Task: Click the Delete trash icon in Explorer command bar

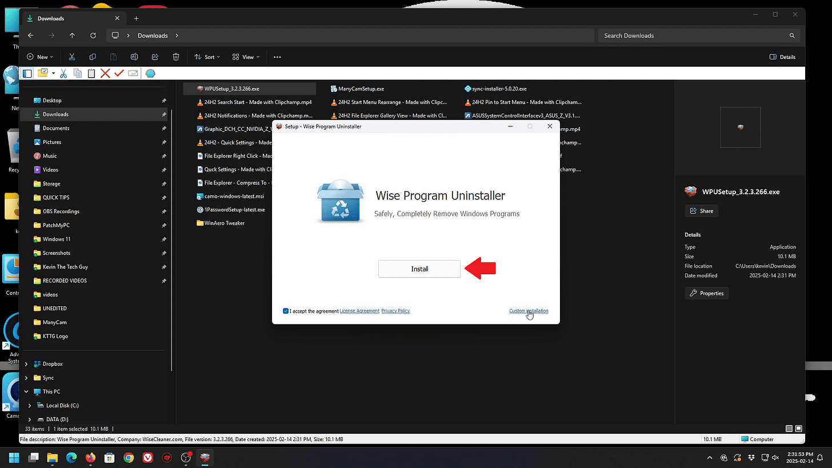Action: tap(176, 57)
